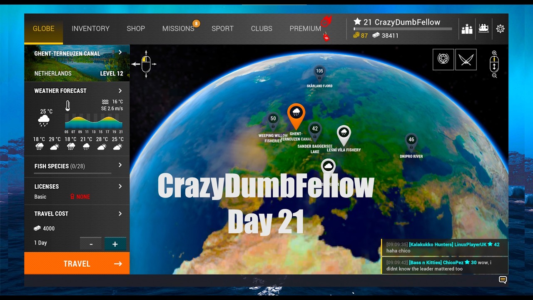
Task: Click the 'NONE' license status text
Action: 83,197
